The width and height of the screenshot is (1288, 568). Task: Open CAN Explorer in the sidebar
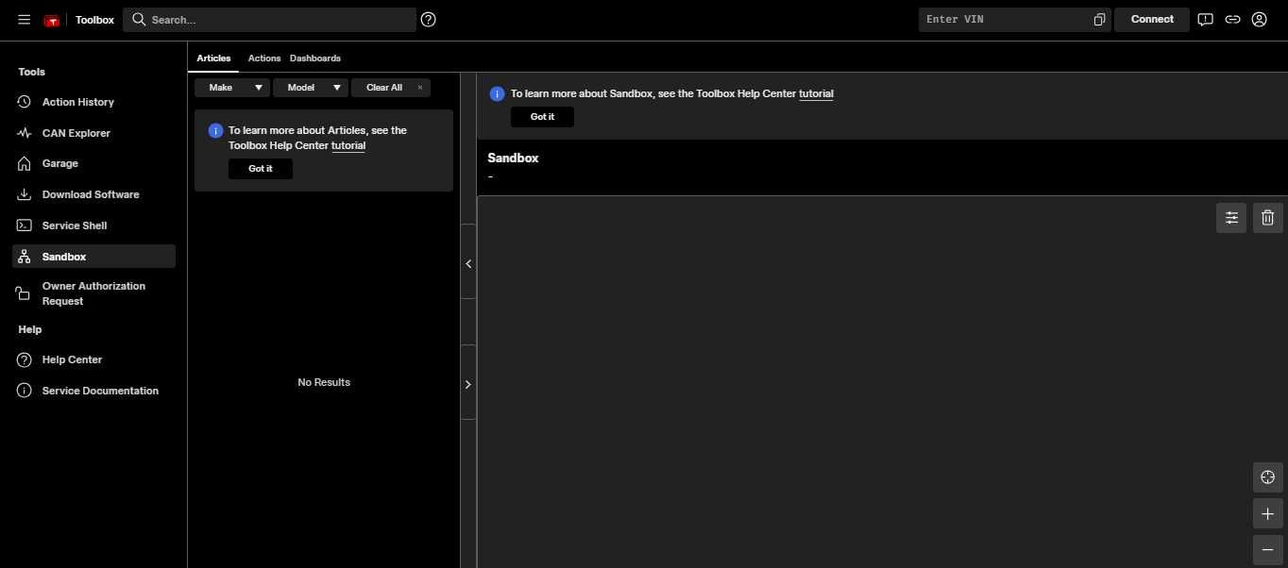(x=93, y=133)
